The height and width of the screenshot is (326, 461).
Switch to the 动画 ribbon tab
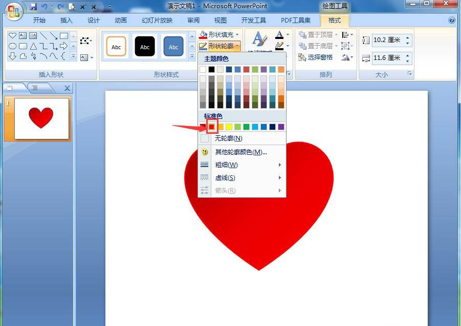[x=121, y=21]
